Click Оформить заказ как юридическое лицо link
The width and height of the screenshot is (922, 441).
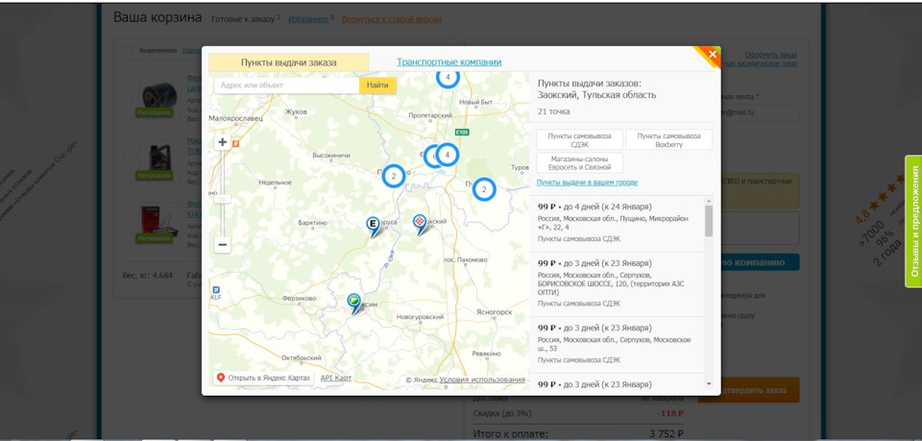point(762,59)
